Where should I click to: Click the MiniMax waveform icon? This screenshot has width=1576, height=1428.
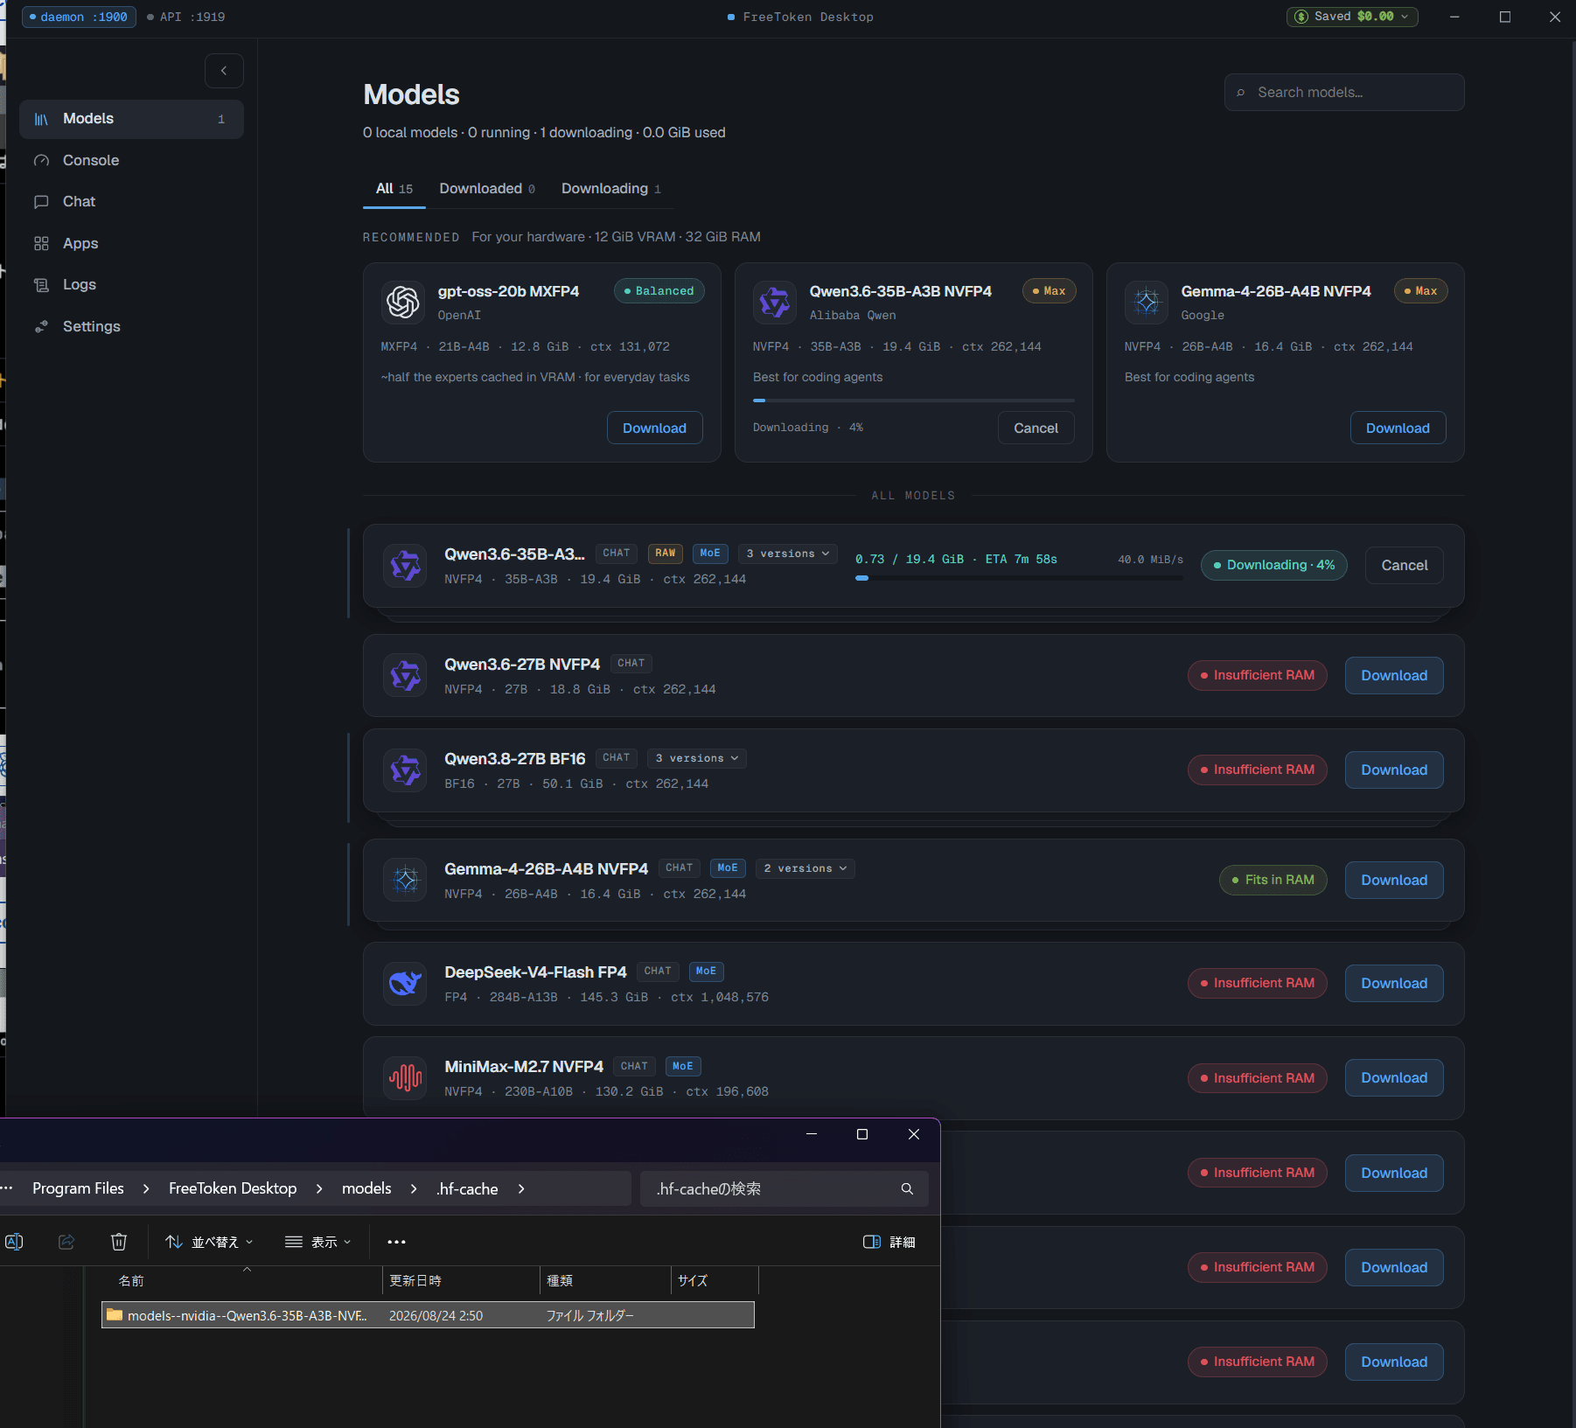click(x=405, y=1078)
